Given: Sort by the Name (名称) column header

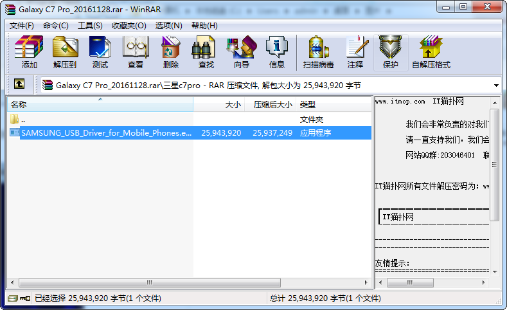Looking at the screenshot, I should 100,104.
